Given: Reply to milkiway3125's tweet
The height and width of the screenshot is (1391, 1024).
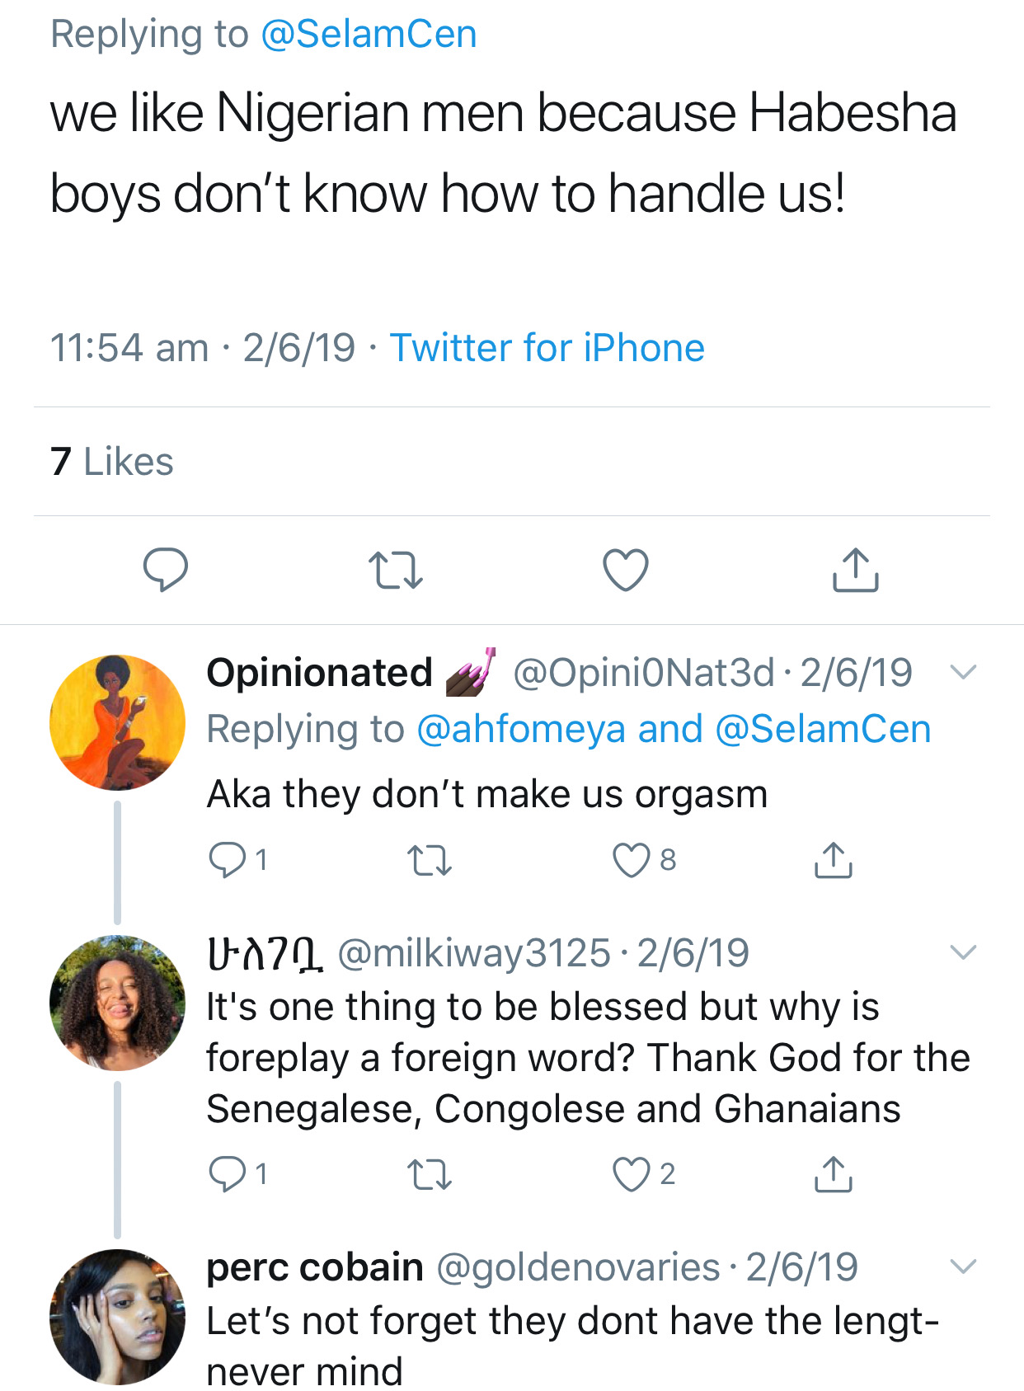Looking at the screenshot, I should tap(227, 1174).
